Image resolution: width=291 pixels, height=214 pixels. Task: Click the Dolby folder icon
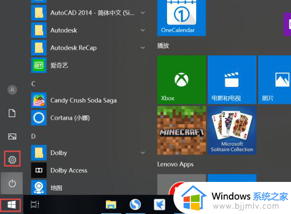39,153
